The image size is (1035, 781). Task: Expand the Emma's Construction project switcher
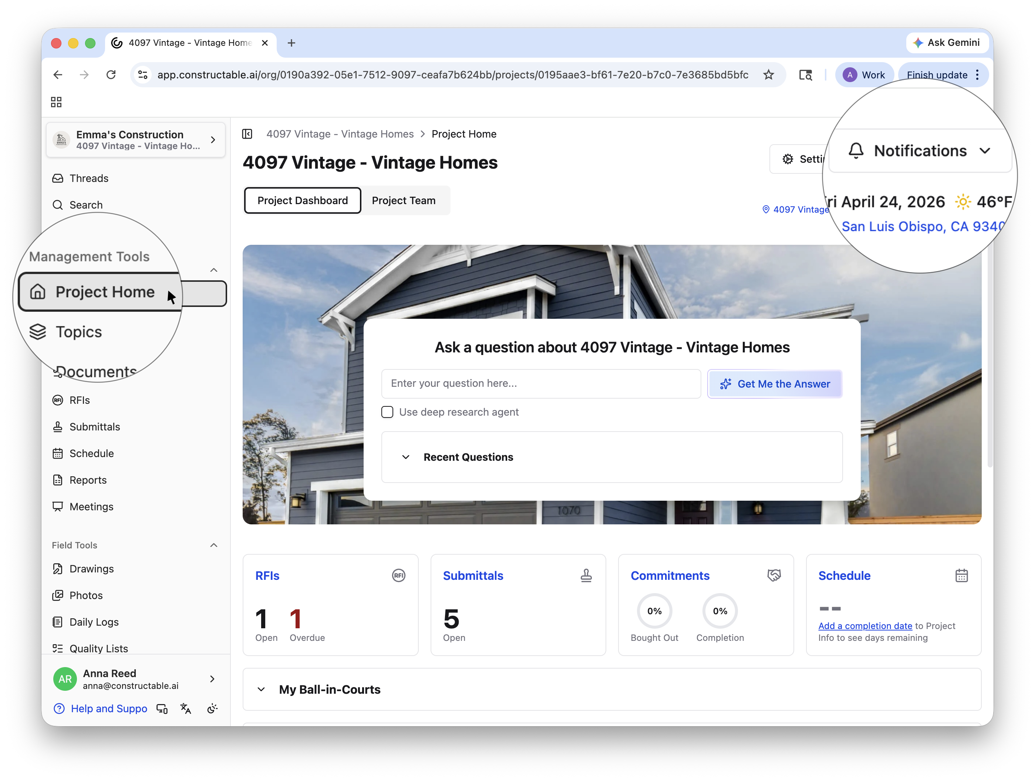[x=136, y=140]
